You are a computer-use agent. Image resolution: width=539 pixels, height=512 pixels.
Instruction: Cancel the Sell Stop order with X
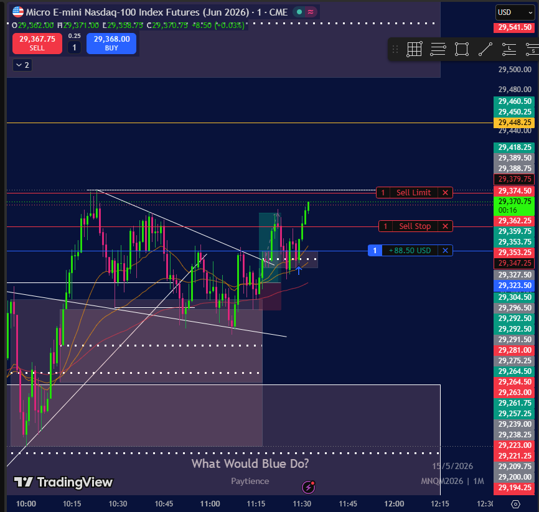[445, 226]
